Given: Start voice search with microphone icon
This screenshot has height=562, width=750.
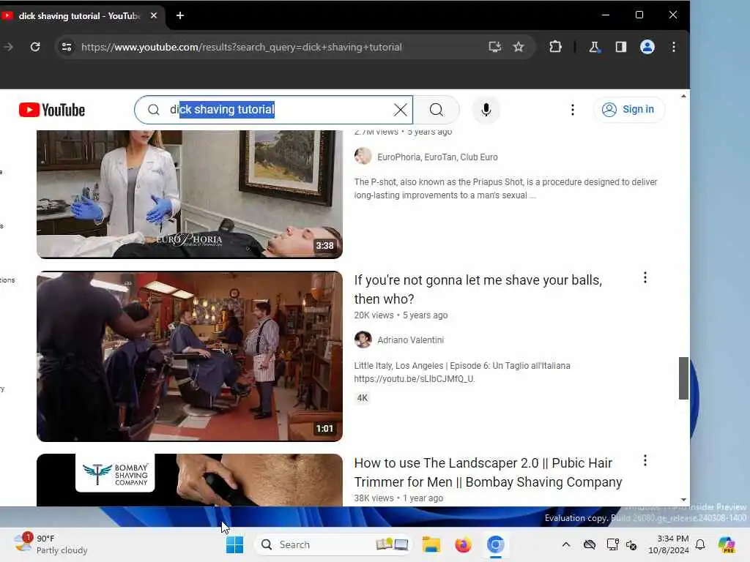Looking at the screenshot, I should pyautogui.click(x=486, y=110).
